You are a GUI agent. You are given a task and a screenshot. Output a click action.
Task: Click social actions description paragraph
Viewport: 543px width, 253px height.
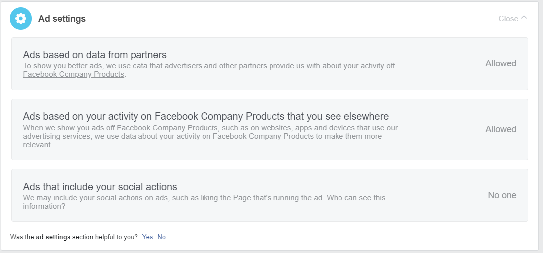tap(204, 198)
